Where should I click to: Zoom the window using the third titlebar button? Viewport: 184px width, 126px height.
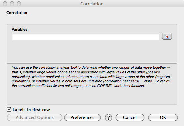pyautogui.click(x=19, y=4)
